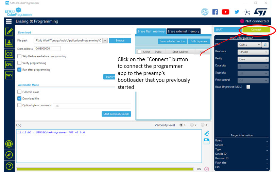The height and width of the screenshot is (172, 277).
Task: Open the hamburger menu icon
Action: 8,21
